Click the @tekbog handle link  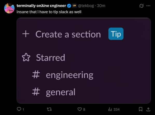tap(86, 6)
